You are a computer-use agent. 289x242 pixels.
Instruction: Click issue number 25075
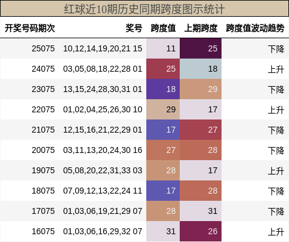tap(43, 48)
